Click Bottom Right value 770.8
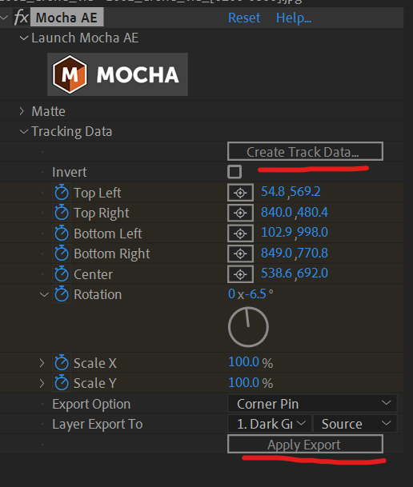Image resolution: width=413 pixels, height=487 pixels. pyautogui.click(x=312, y=253)
